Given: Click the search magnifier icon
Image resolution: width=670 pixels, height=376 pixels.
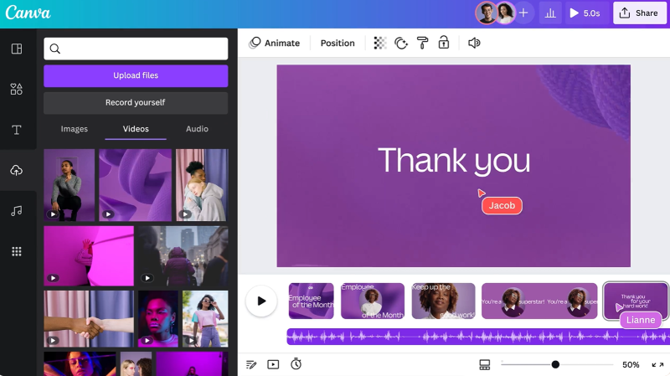Looking at the screenshot, I should pos(55,49).
